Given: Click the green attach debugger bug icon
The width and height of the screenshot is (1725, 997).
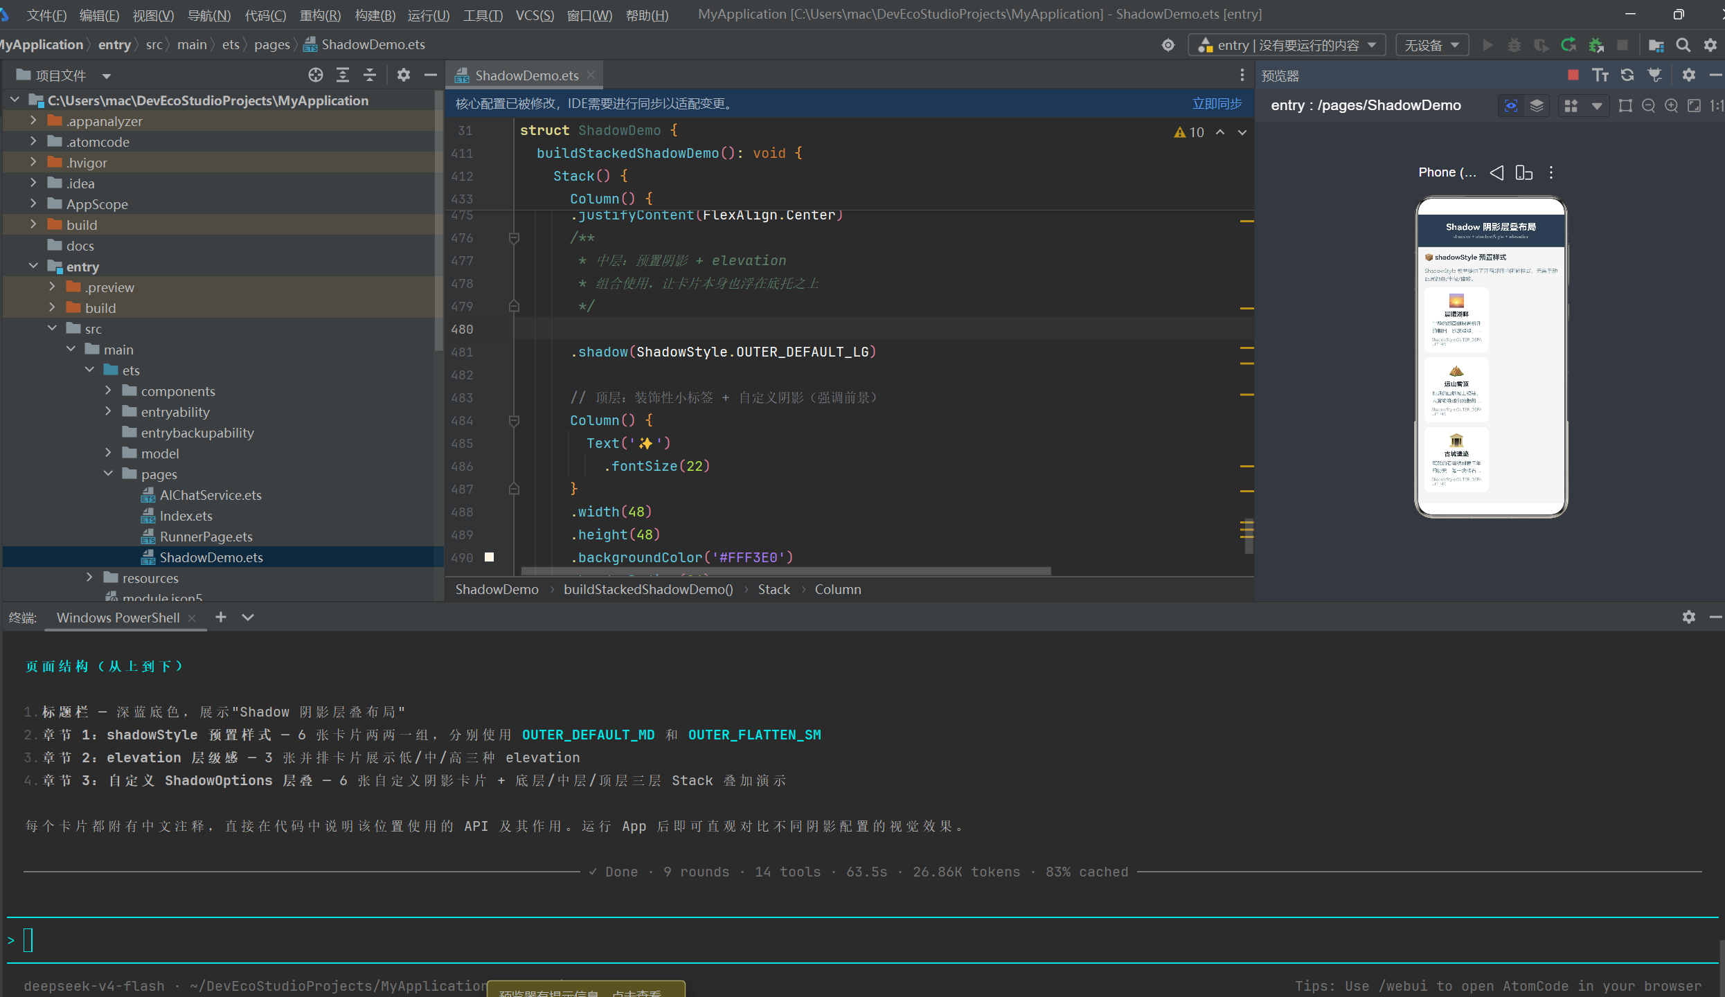Looking at the screenshot, I should click(1596, 45).
